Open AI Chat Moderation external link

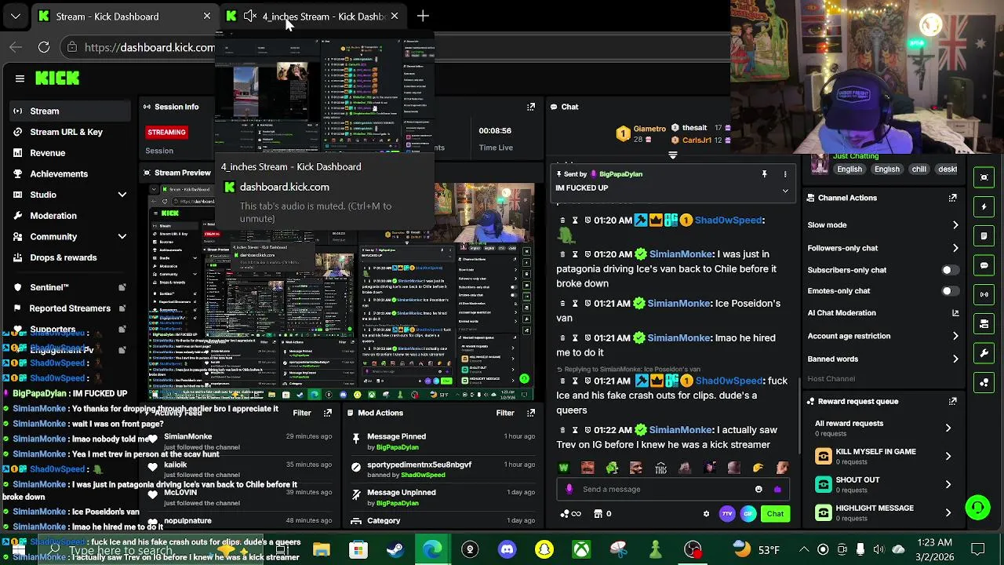(x=955, y=313)
